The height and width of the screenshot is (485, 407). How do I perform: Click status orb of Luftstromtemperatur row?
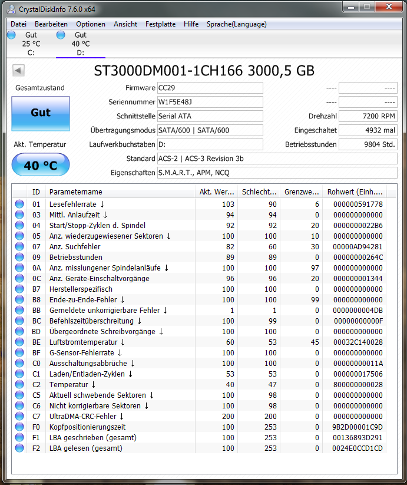[19, 342]
